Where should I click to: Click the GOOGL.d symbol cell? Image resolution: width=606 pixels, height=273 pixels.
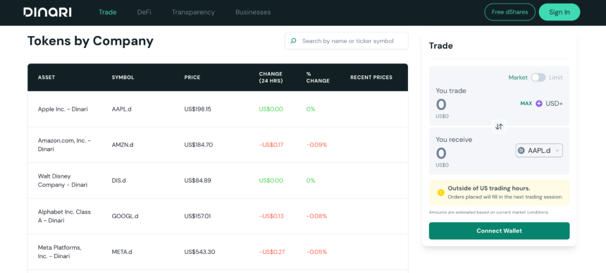[125, 216]
